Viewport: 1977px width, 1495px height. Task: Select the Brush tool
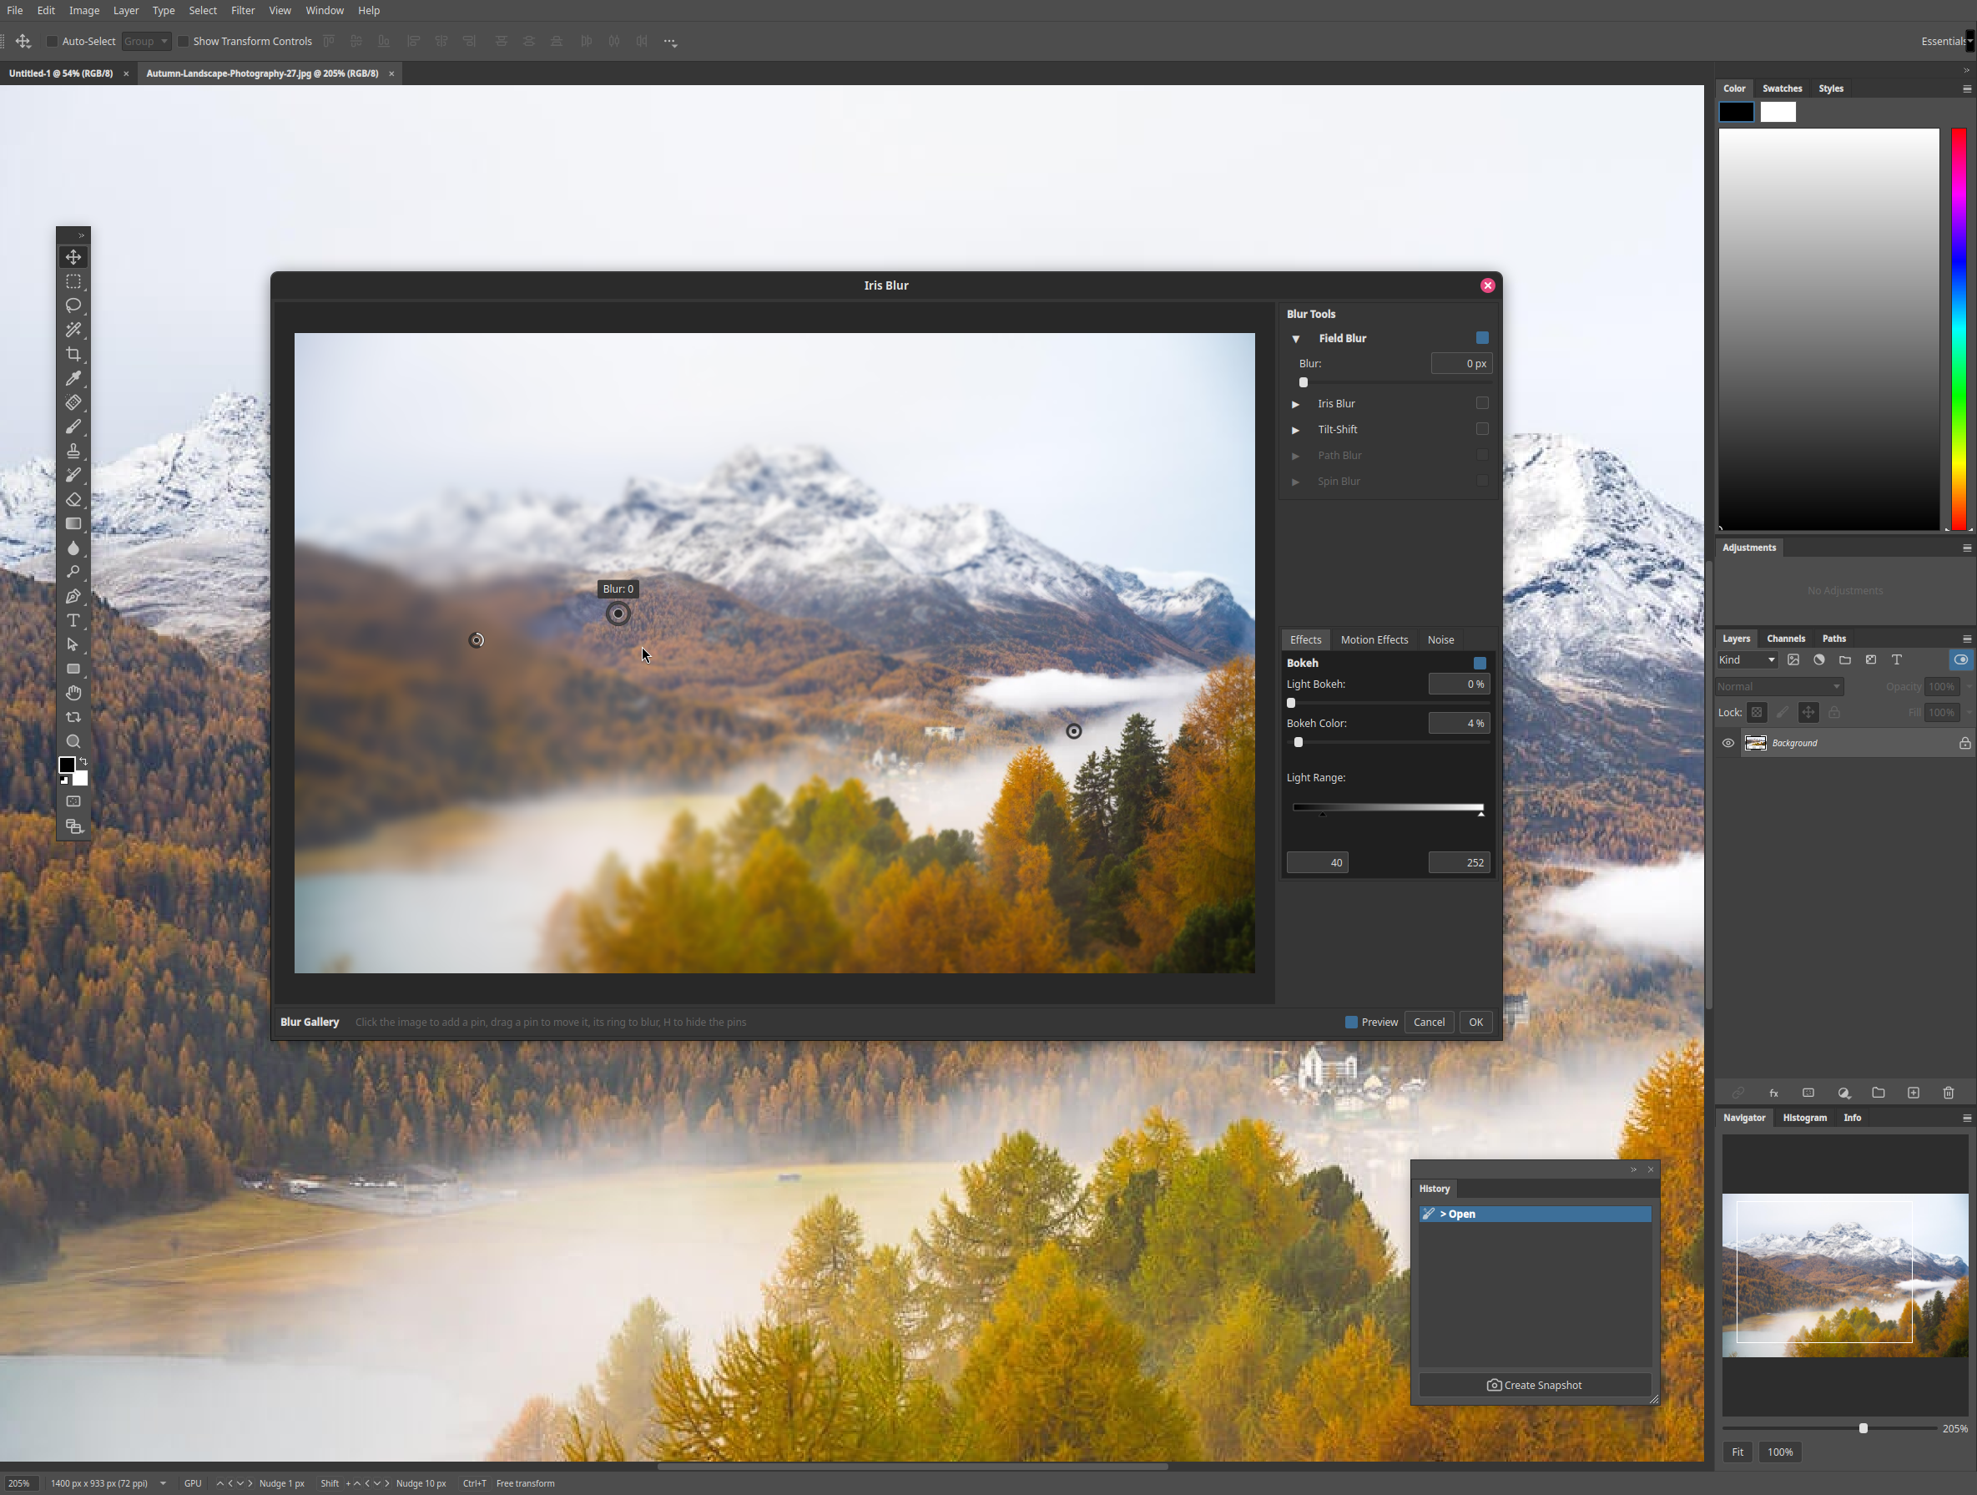73,427
